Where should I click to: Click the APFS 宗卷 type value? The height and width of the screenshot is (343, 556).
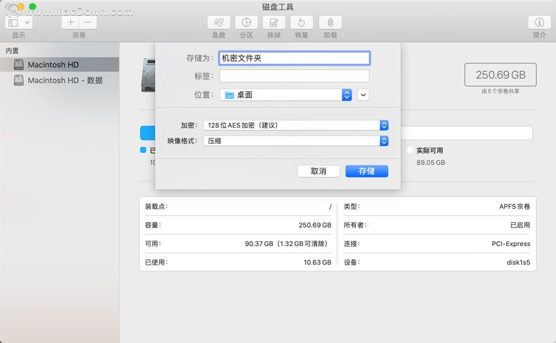515,206
